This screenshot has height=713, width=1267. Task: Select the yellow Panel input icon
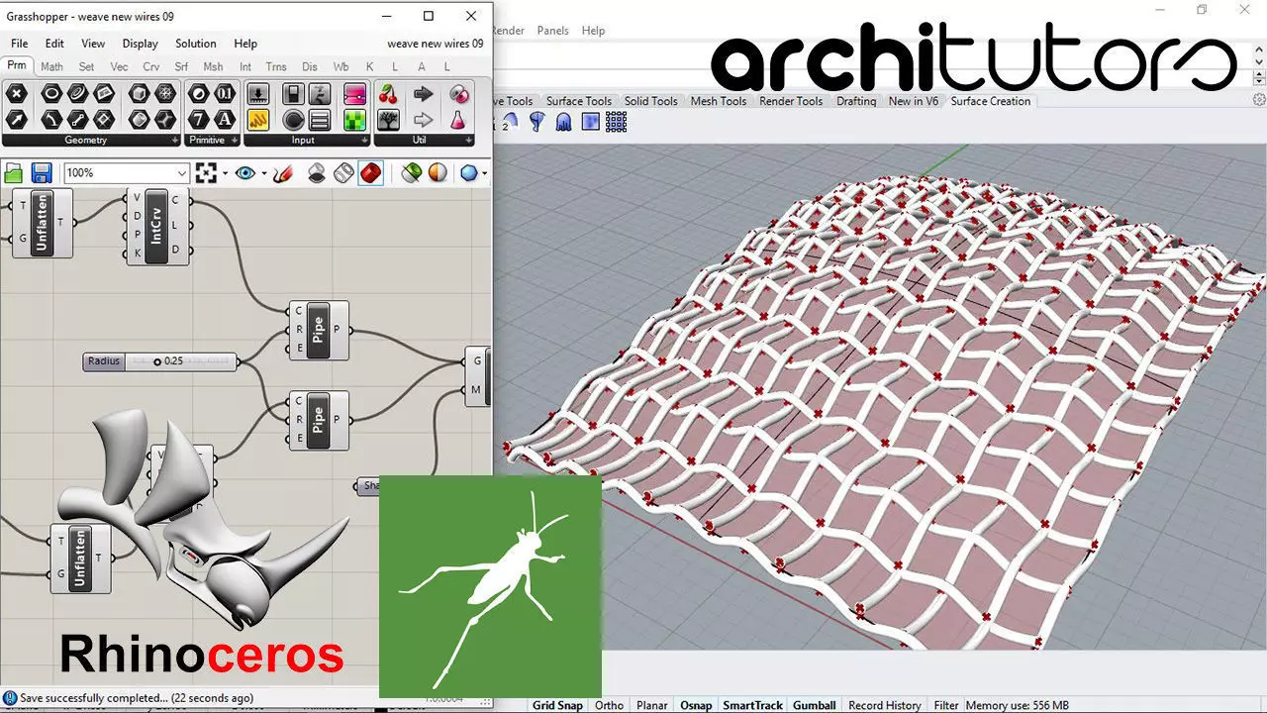(258, 120)
